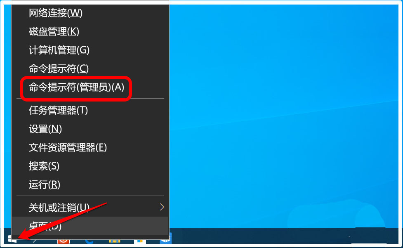Open the red circular taskbar app

[x=63, y=241]
